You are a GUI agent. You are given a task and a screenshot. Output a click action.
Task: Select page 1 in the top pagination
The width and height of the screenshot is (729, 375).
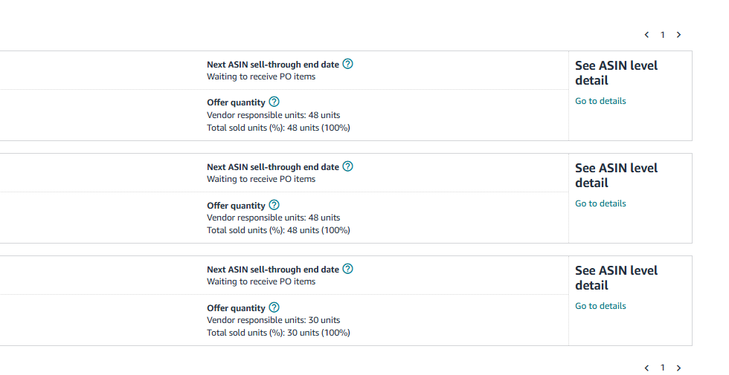(x=663, y=35)
